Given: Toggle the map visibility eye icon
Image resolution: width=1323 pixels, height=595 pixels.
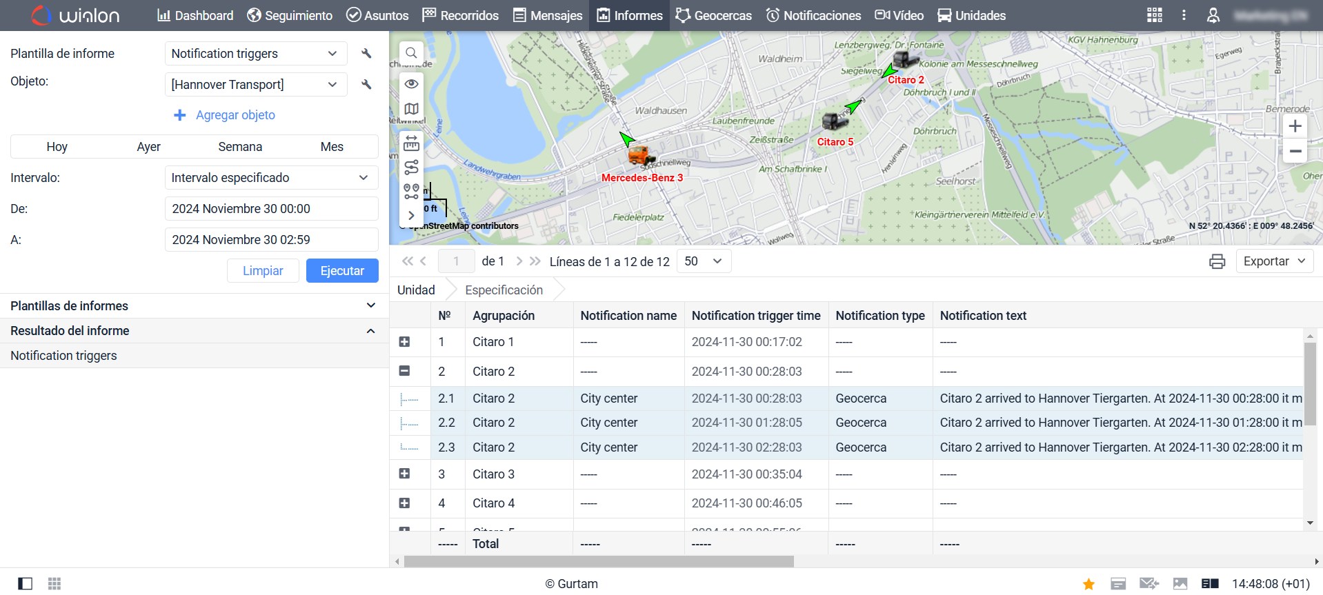Looking at the screenshot, I should click(411, 83).
